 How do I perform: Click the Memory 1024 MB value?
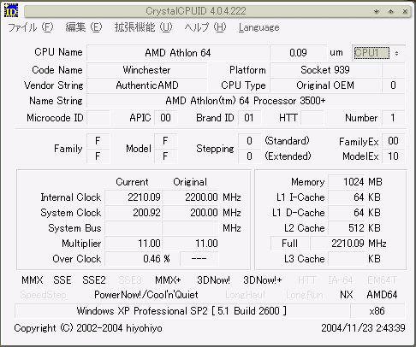tap(347, 182)
